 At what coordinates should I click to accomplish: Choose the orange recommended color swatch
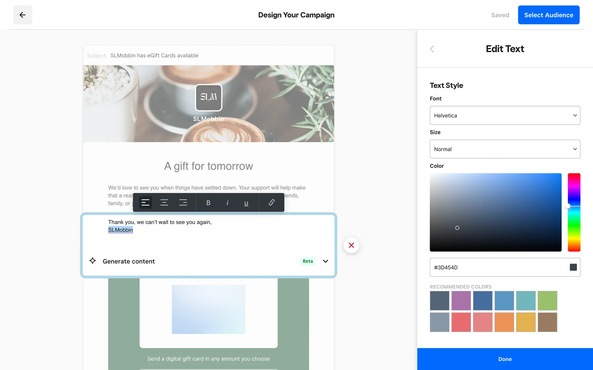(x=504, y=322)
